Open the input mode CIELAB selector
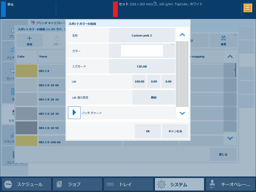Viewport: 256px width, 192px height. click(142, 66)
